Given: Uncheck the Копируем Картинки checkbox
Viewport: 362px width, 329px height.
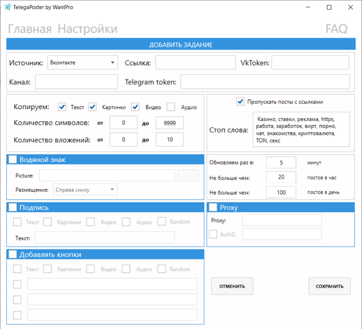Looking at the screenshot, I should point(92,107).
